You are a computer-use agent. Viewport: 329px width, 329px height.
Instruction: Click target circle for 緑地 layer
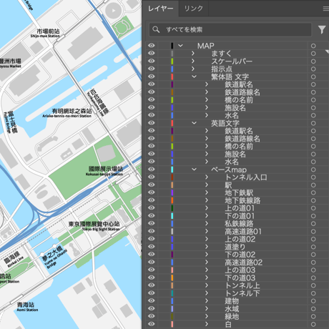pyautogui.click(x=313, y=316)
